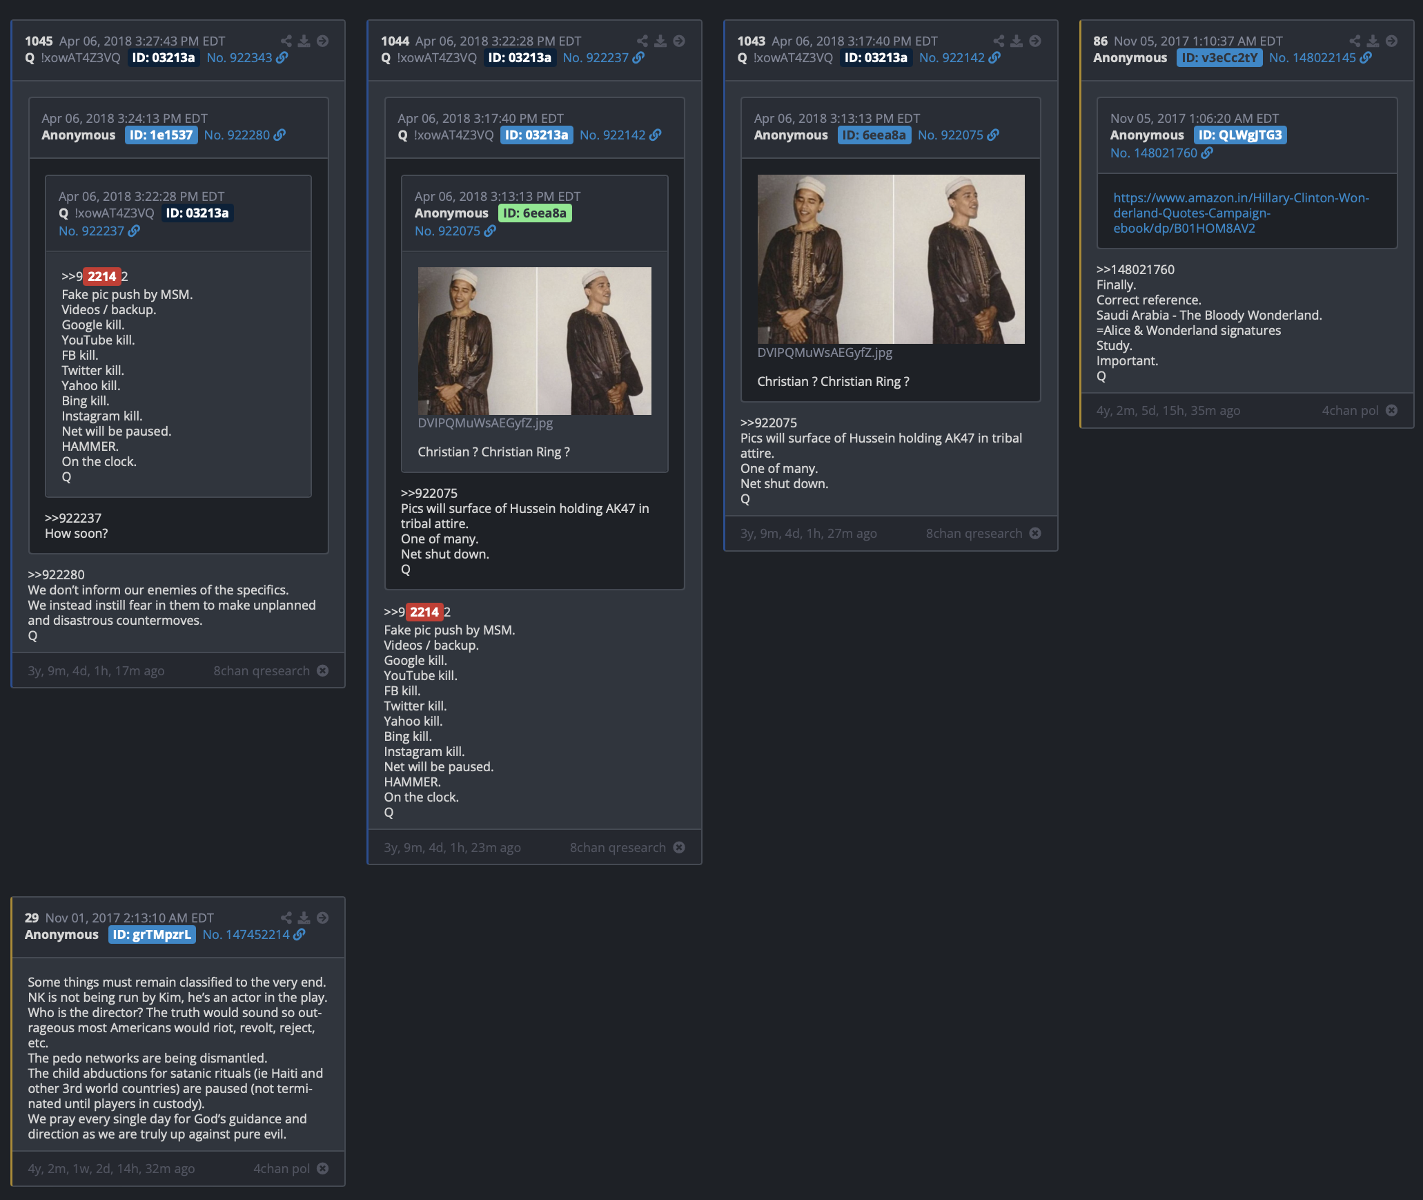Open image thumbnail in post 1043
This screenshot has width=1423, height=1200.
891,259
